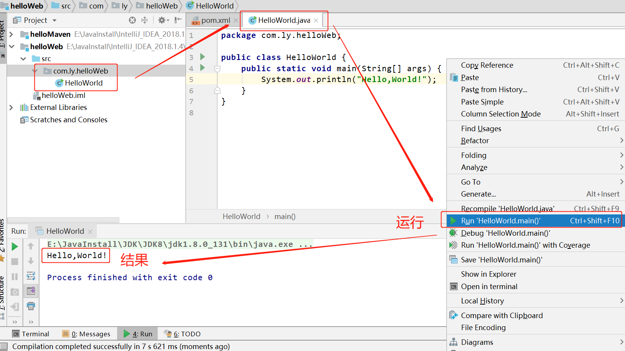The height and width of the screenshot is (351, 625).
Task: Click the Compare with Clipboard icon
Action: point(453,315)
